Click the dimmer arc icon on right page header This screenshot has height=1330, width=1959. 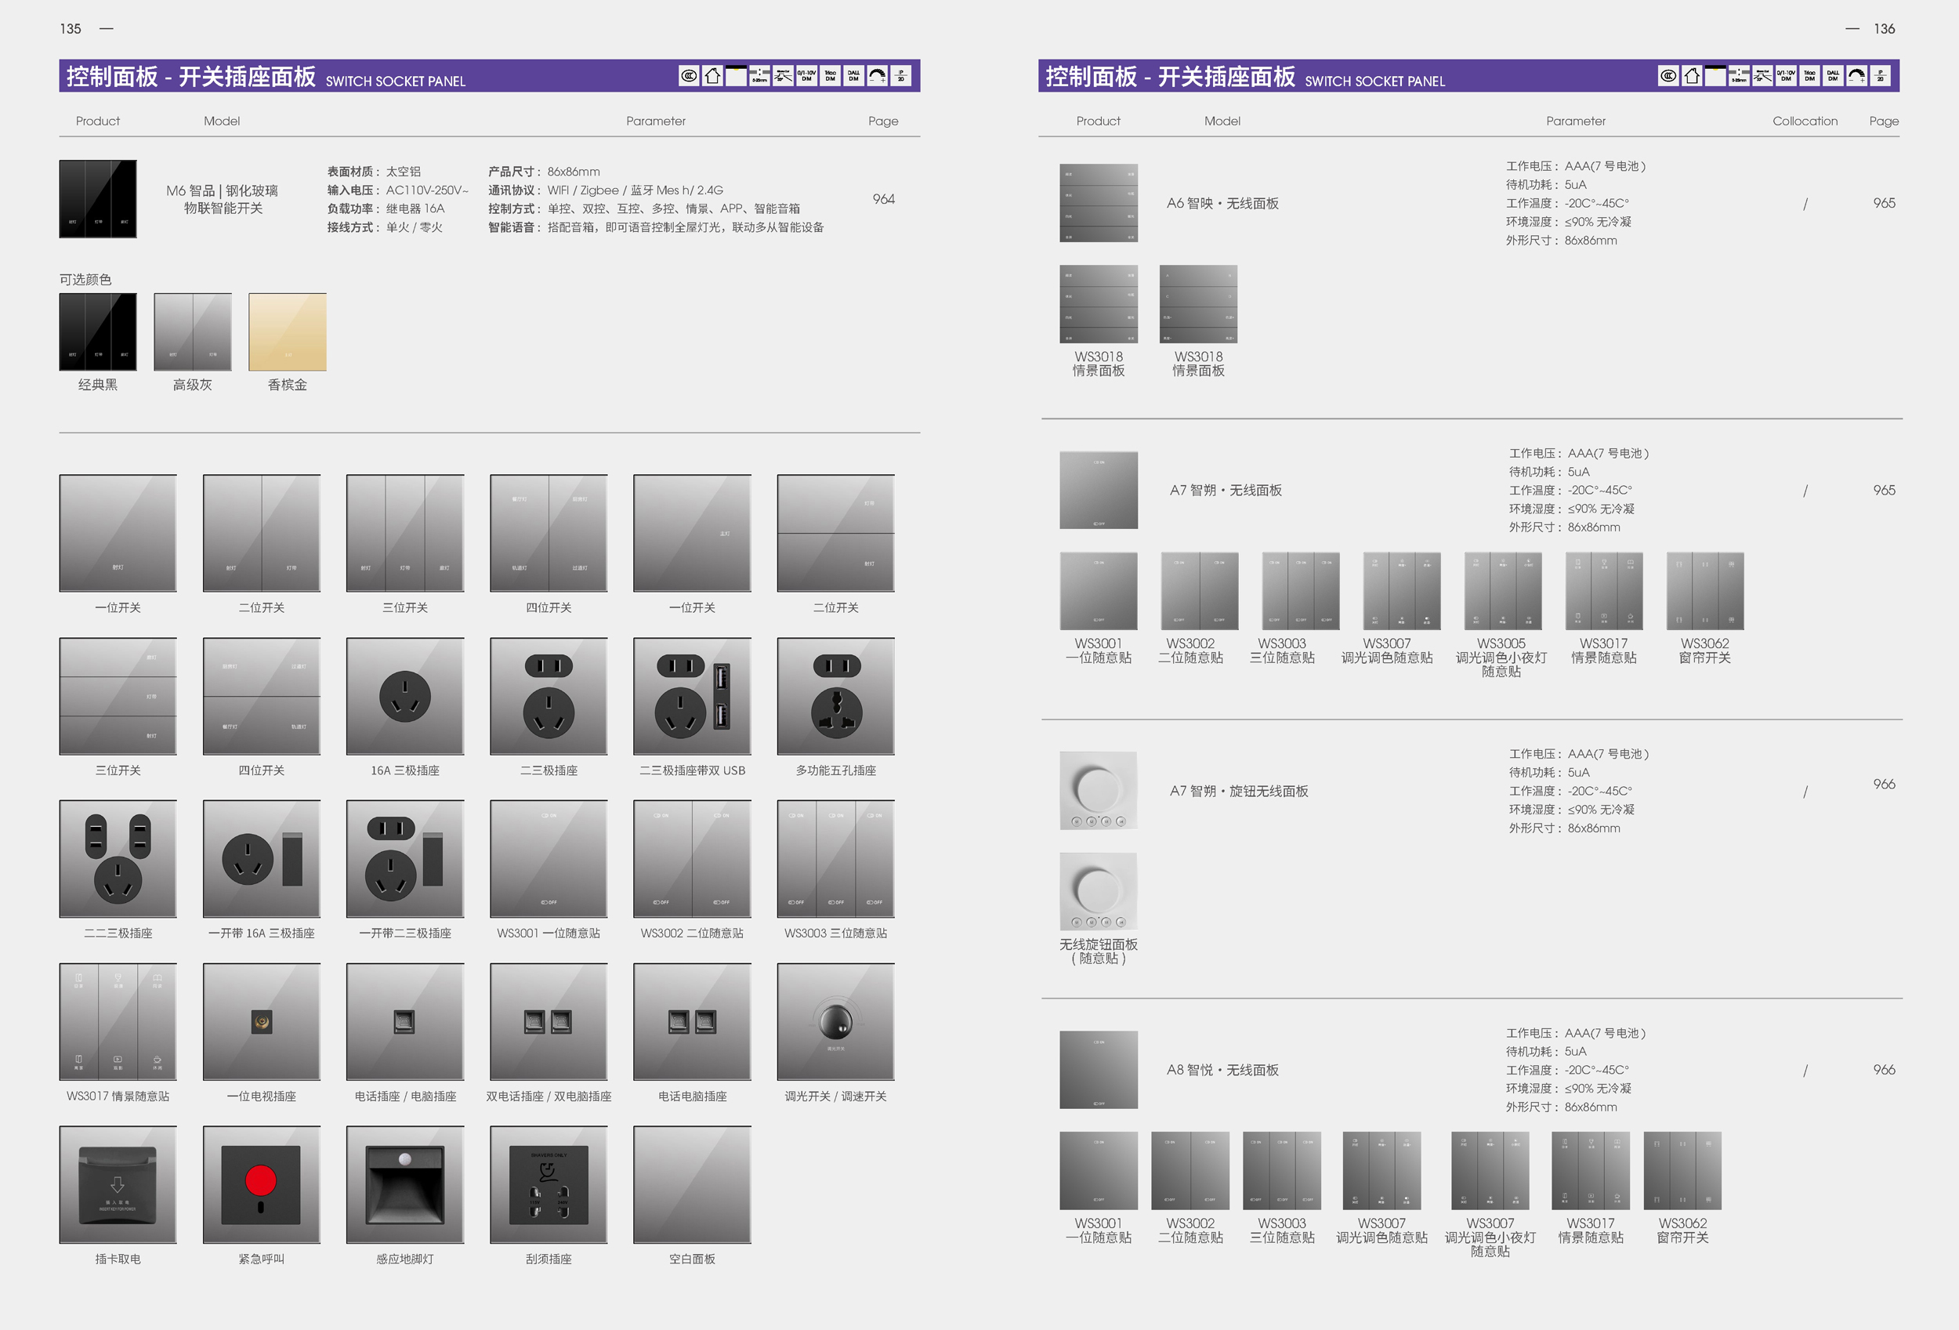(1856, 76)
